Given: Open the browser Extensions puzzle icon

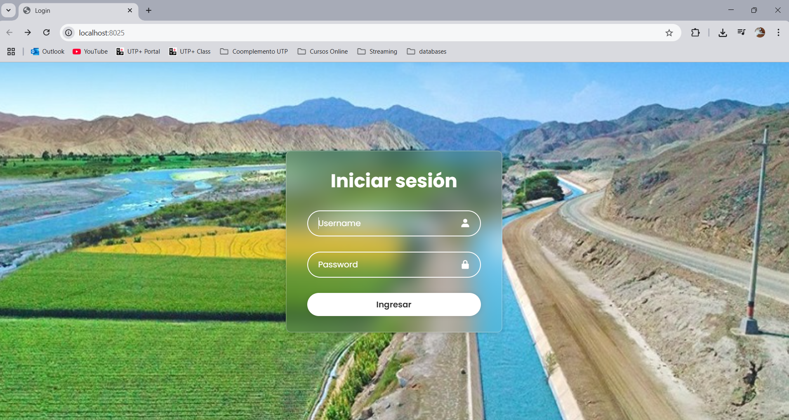Looking at the screenshot, I should [x=695, y=33].
